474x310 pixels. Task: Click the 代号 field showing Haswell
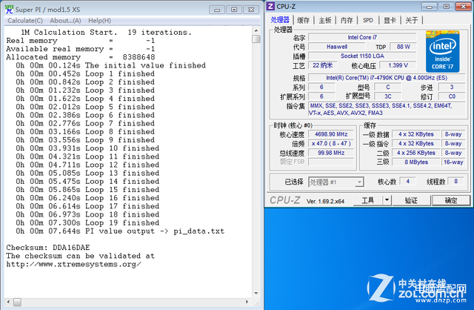(x=336, y=47)
